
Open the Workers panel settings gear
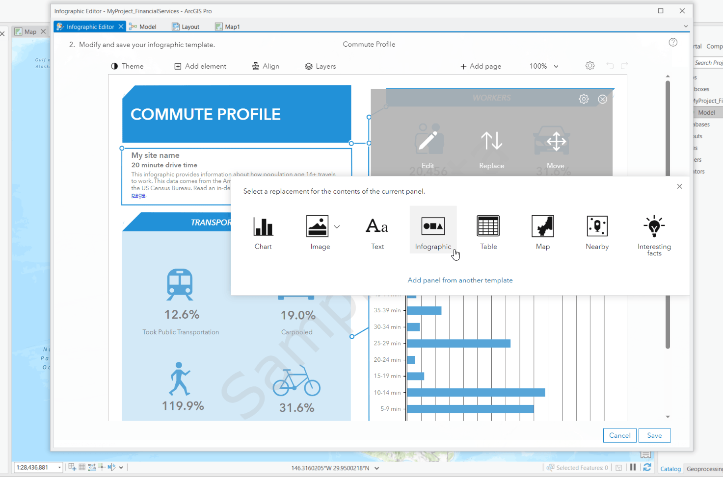point(584,99)
